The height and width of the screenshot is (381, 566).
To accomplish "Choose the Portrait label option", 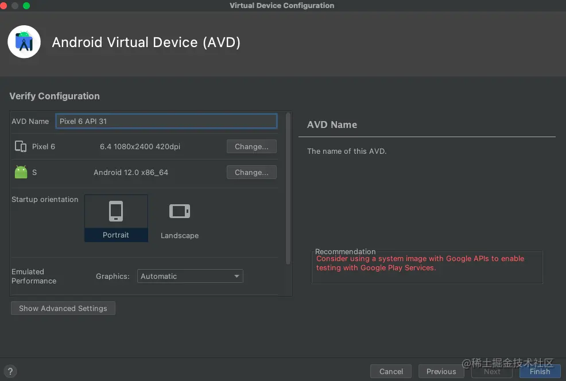I will click(116, 235).
